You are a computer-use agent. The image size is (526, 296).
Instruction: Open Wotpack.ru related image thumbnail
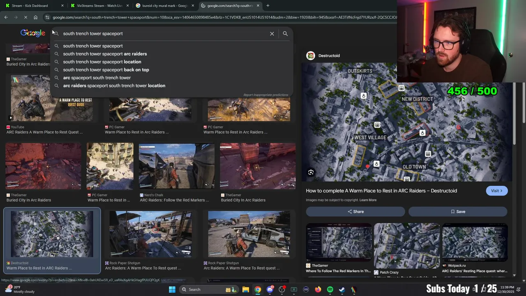[x=475, y=243]
